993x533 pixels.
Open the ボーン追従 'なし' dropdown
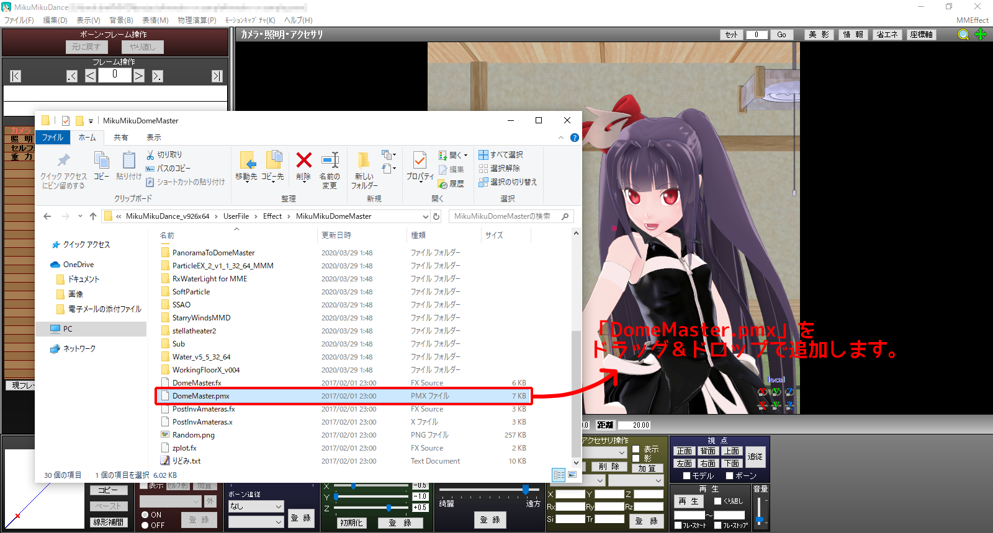pos(256,506)
